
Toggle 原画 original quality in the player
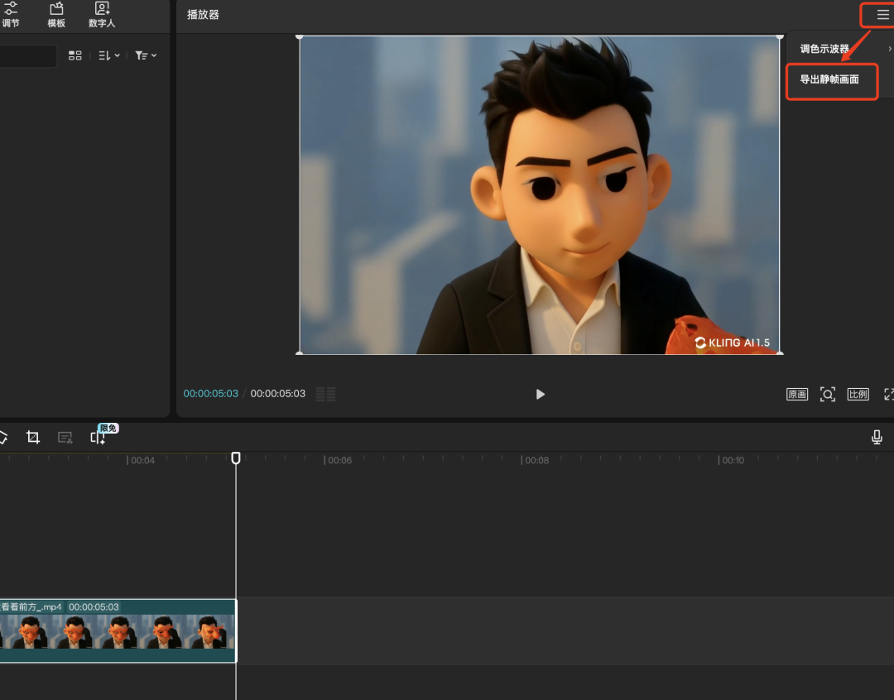(796, 394)
